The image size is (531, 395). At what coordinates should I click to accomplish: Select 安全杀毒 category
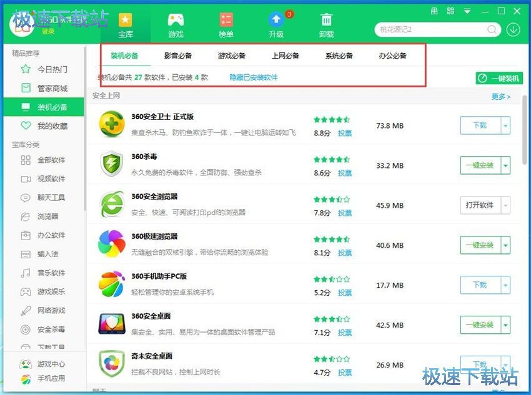tap(42, 329)
